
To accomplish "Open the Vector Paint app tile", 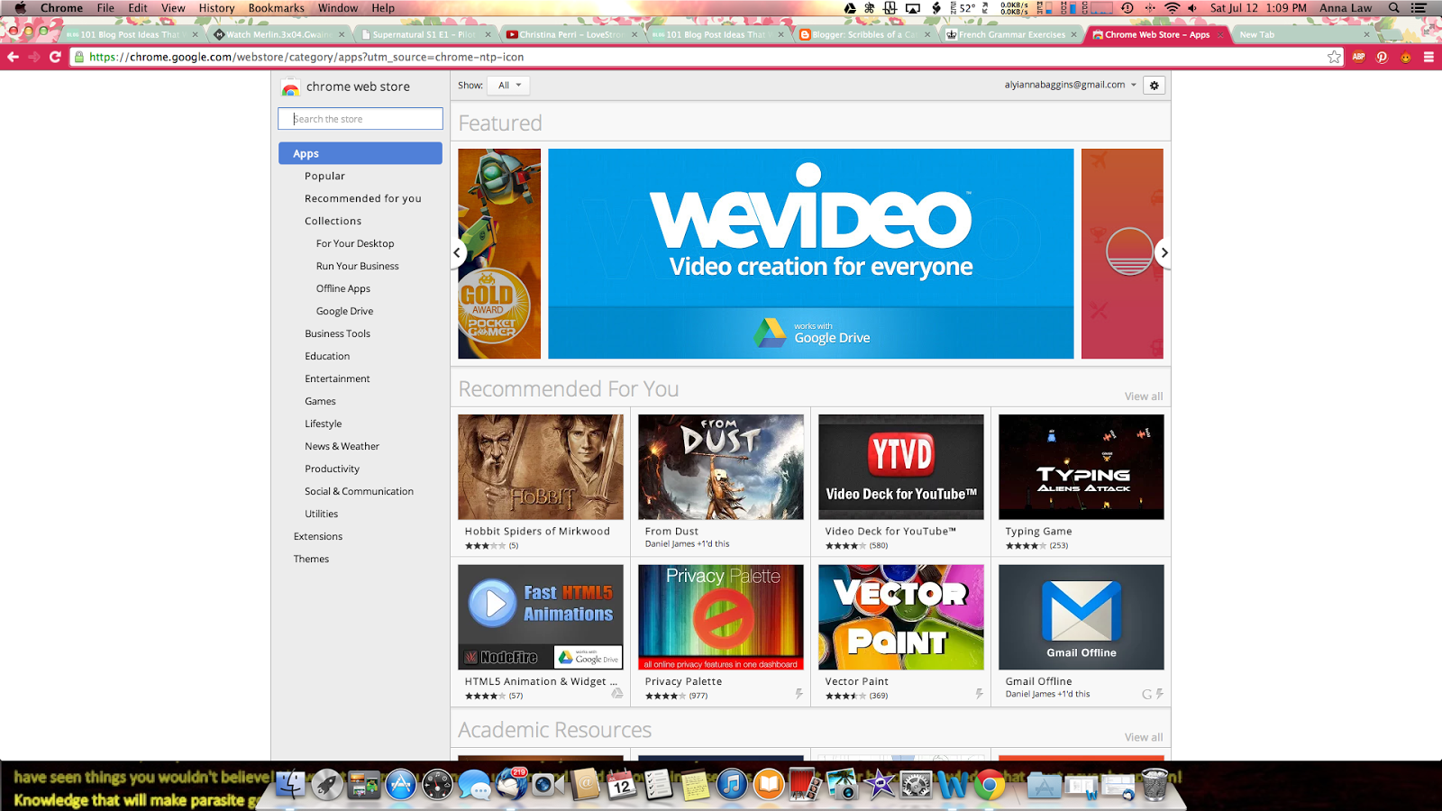I will pyautogui.click(x=901, y=633).
